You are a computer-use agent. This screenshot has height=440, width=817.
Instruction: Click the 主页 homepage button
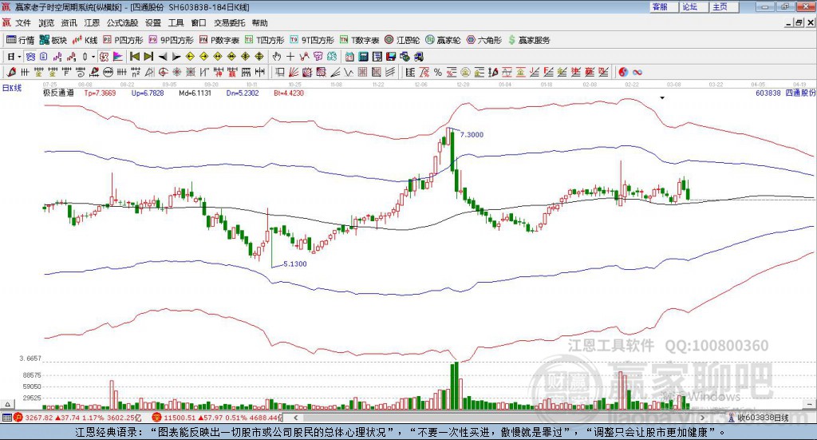pos(724,6)
